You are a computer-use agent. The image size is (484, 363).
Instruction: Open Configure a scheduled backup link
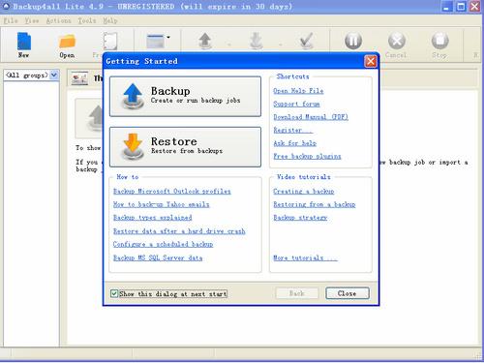click(x=163, y=244)
